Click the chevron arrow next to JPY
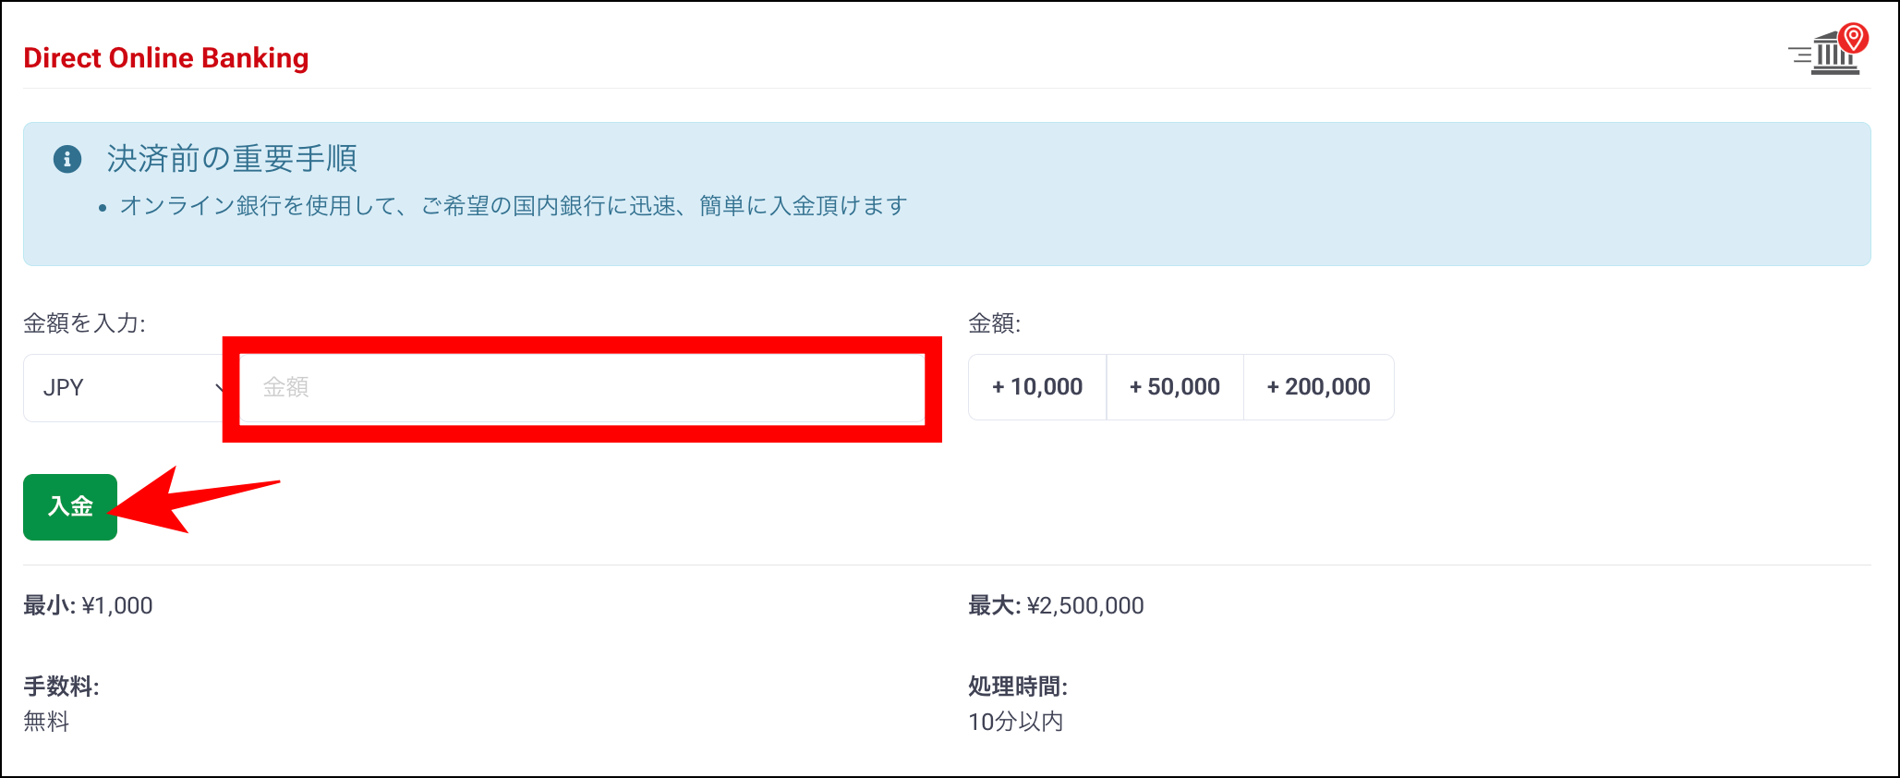1900x778 pixels. [x=221, y=388]
